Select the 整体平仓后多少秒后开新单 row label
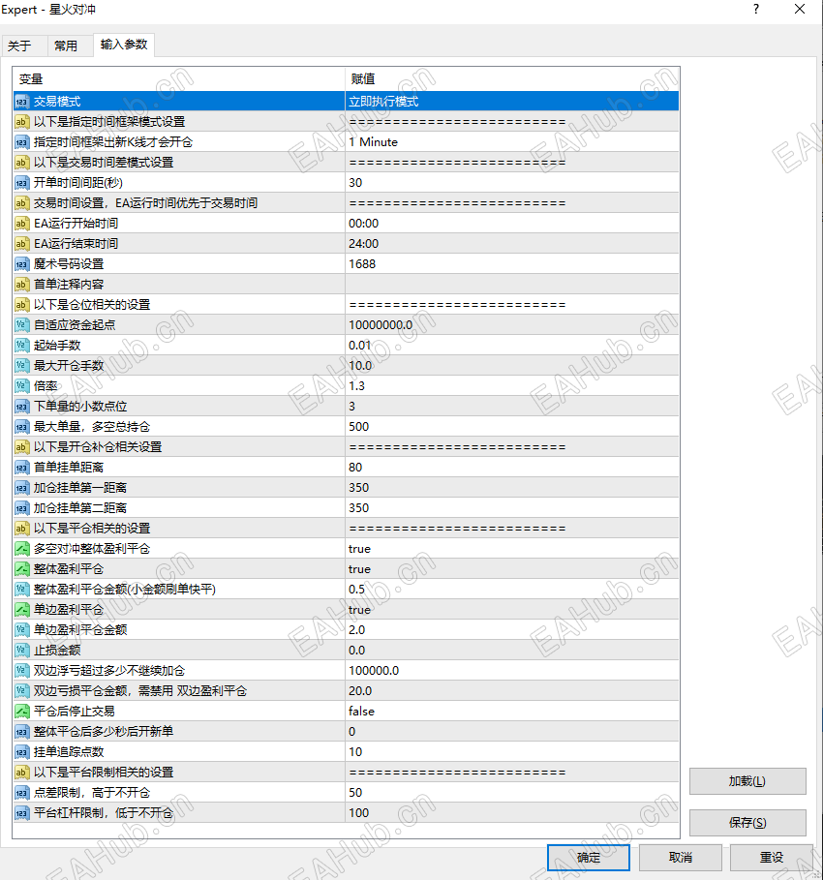Screen dimensions: 823x880 [x=104, y=731]
